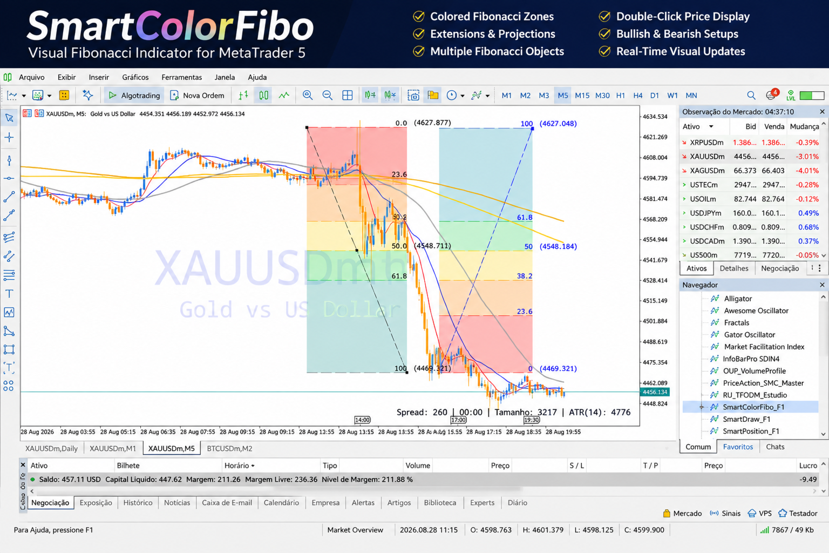Pick the vertical line drawing tool
The image size is (829, 553).
(x=9, y=160)
